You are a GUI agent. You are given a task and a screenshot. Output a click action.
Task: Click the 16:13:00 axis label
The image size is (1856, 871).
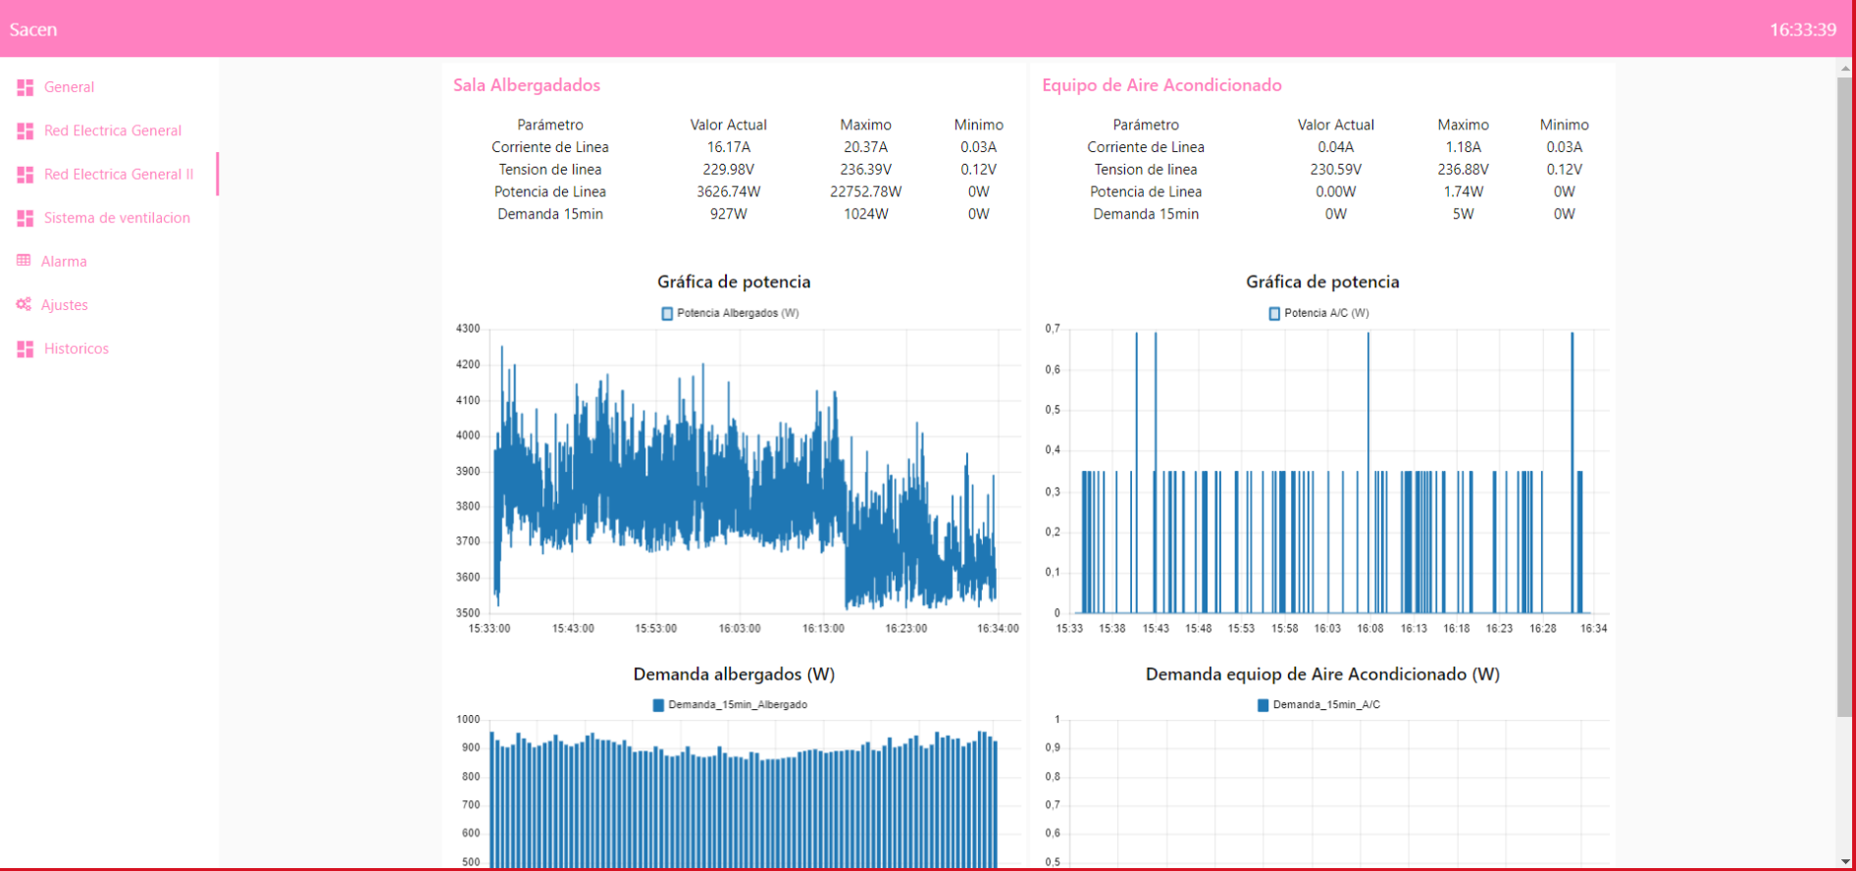click(x=823, y=629)
